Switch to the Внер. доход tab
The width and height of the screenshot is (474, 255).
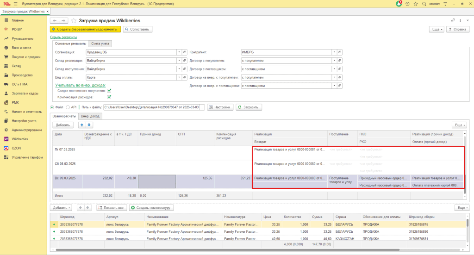click(90, 116)
